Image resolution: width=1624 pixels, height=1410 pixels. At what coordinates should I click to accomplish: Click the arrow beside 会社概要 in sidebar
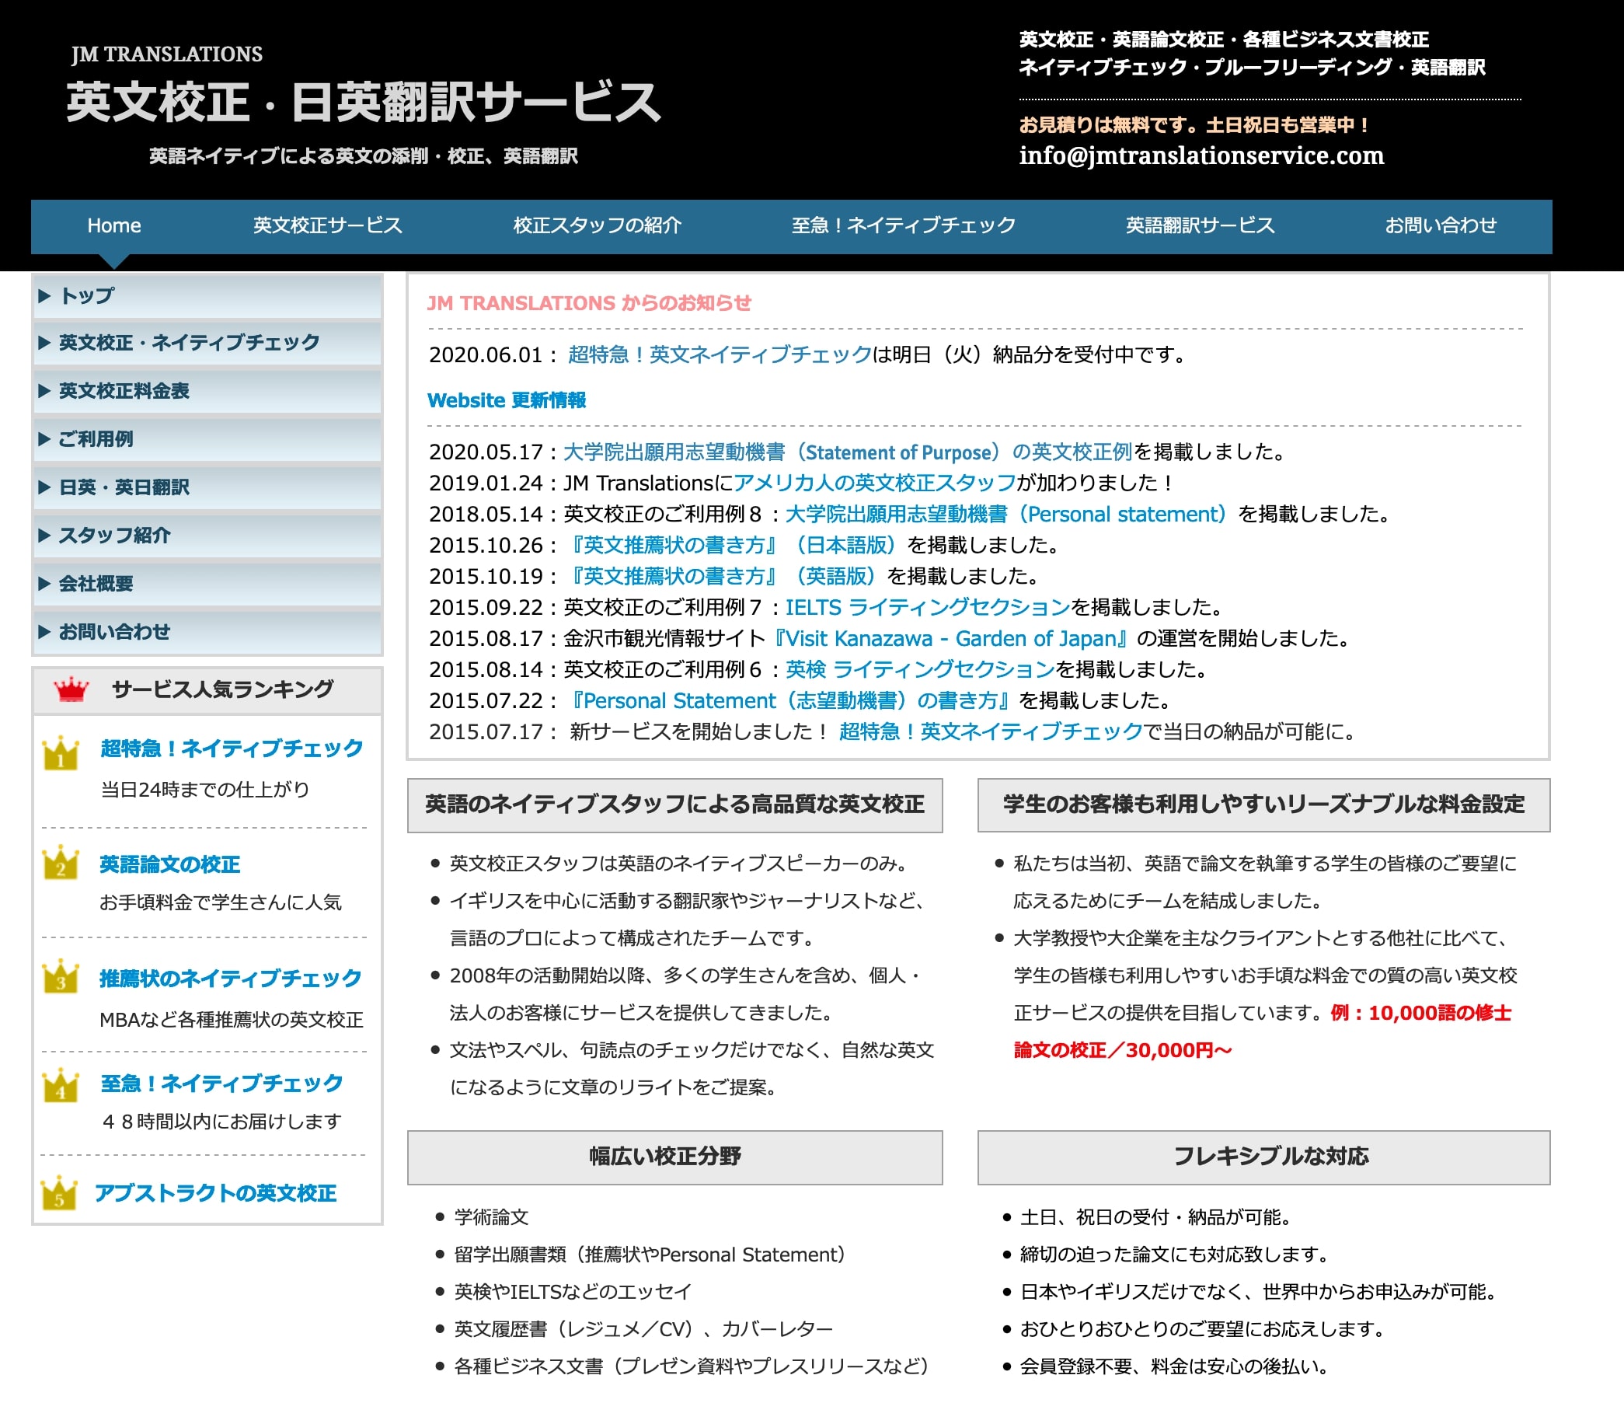point(45,584)
